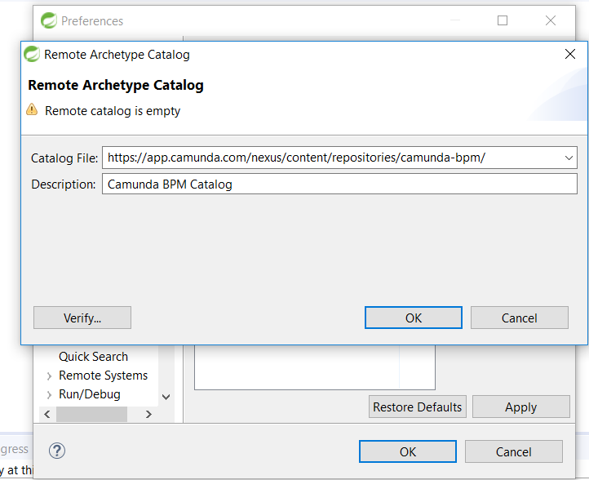Click the horizontal scrollbar right arrow
Viewport: 589px width, 480px height.
pyautogui.click(x=148, y=415)
